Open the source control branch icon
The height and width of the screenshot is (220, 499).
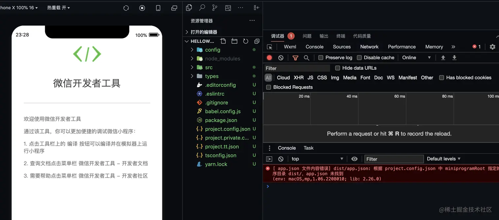coord(215,8)
